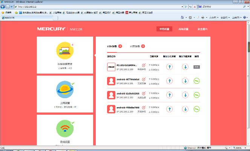Edit name of device at IP 192.168.1.101

point(144,79)
